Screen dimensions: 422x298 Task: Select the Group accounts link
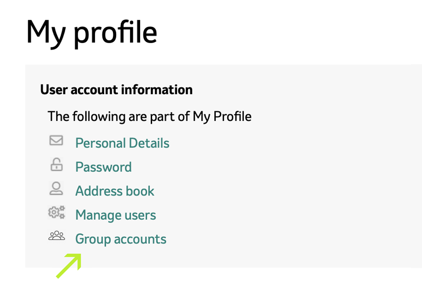[x=121, y=239]
